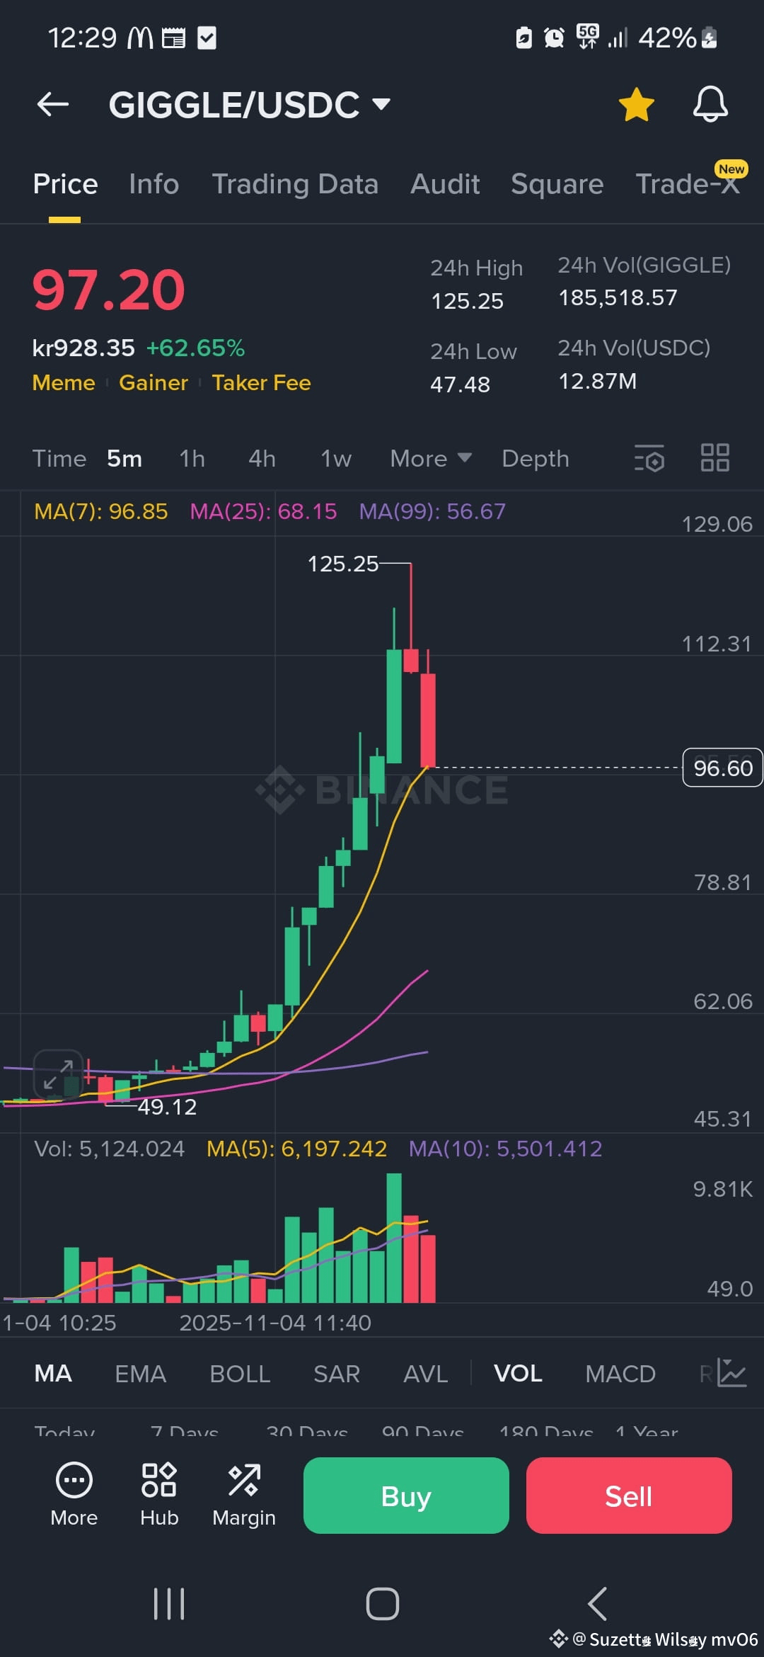Enable the BOLL indicator
The width and height of the screenshot is (764, 1657).
point(240,1374)
